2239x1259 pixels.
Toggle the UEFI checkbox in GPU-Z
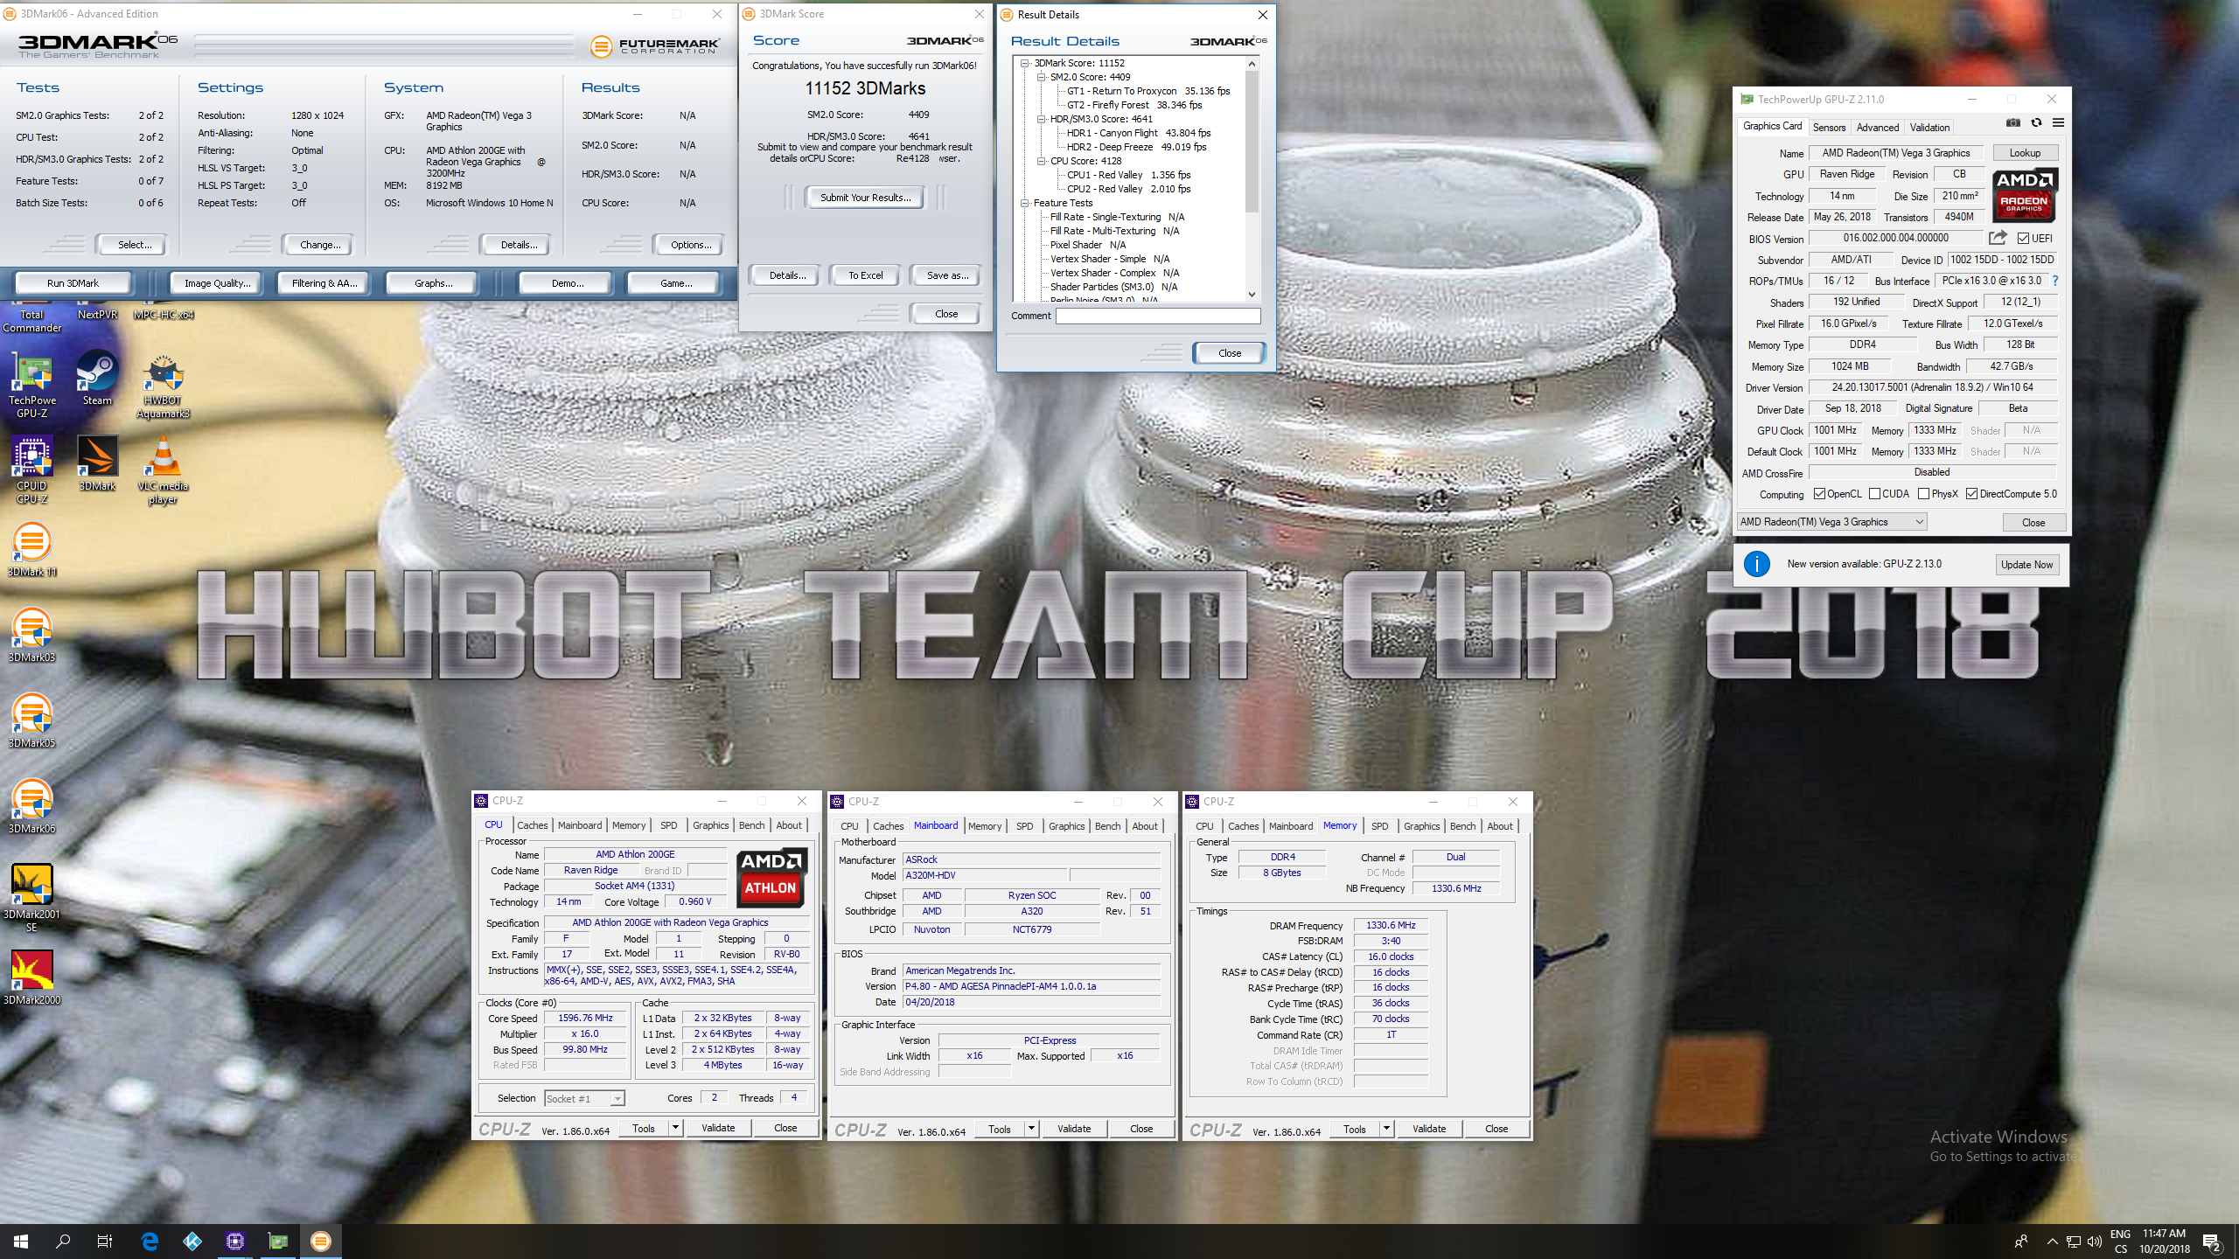point(2023,238)
